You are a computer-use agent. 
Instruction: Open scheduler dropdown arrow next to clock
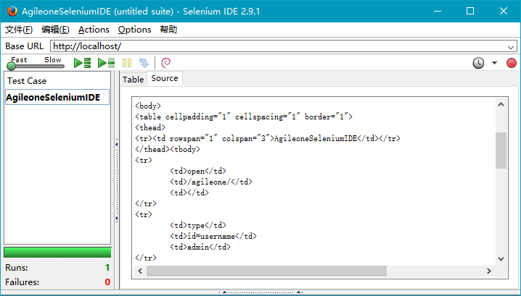click(494, 63)
